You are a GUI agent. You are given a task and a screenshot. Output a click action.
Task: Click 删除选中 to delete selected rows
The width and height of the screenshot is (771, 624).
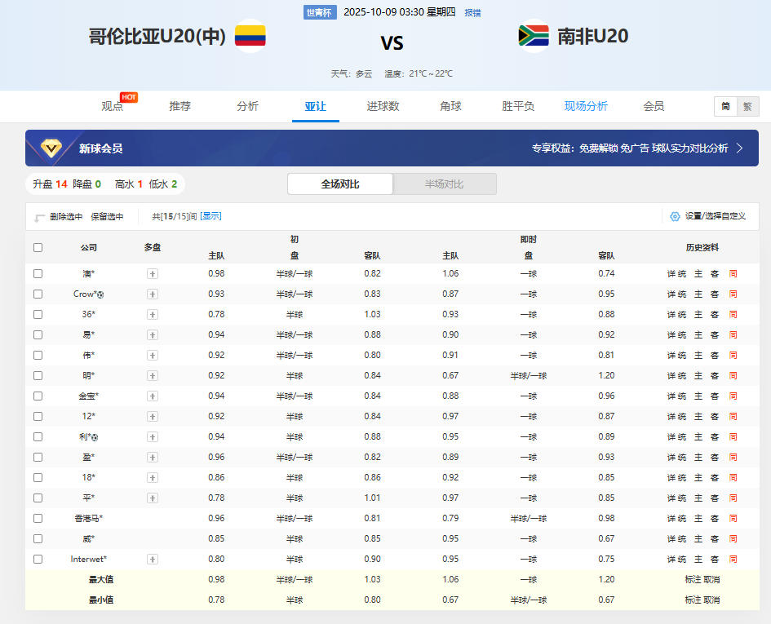pos(65,217)
